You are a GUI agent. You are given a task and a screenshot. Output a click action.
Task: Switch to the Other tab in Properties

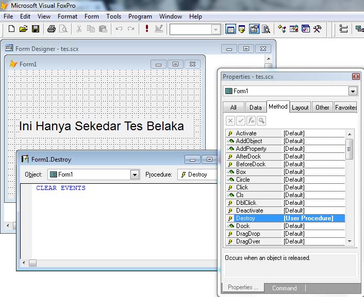point(322,108)
